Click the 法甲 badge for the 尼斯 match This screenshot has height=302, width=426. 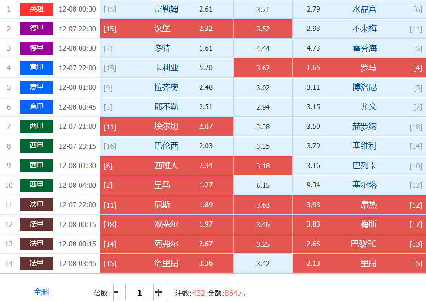(37, 204)
